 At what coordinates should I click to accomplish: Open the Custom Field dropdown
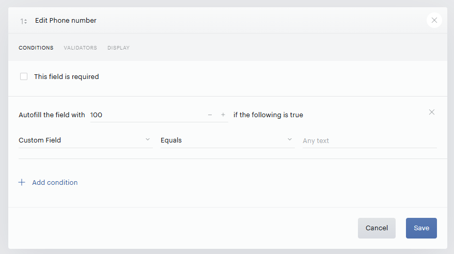point(85,140)
